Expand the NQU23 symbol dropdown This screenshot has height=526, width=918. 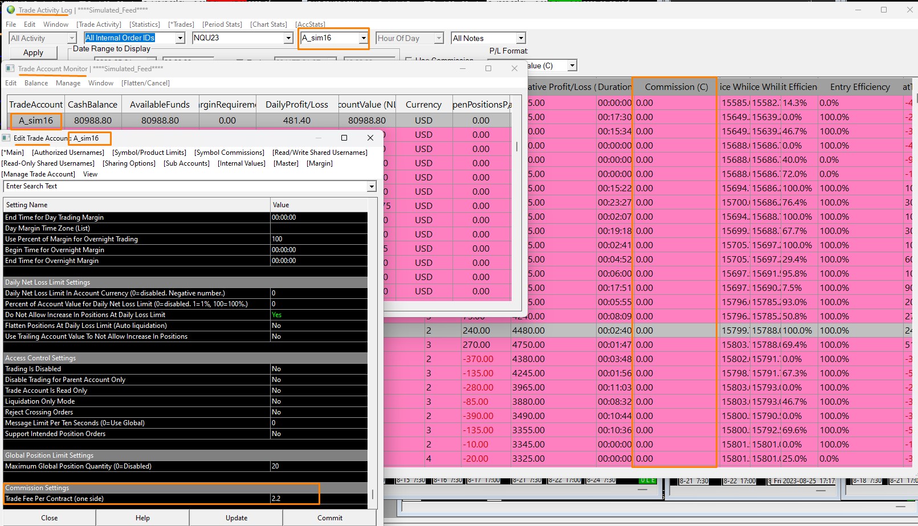point(288,38)
